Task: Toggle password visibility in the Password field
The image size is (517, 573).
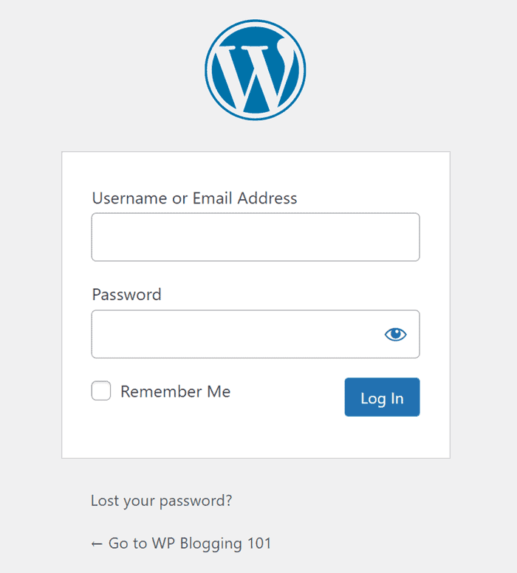Action: (396, 334)
